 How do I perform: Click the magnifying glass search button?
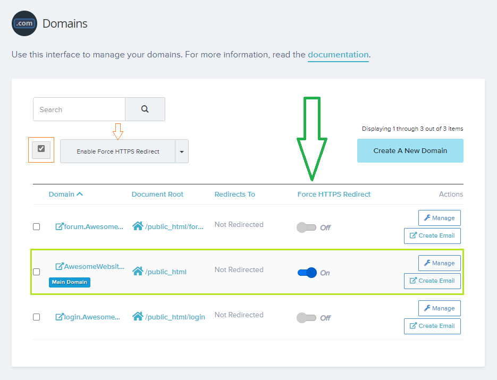[x=145, y=109]
